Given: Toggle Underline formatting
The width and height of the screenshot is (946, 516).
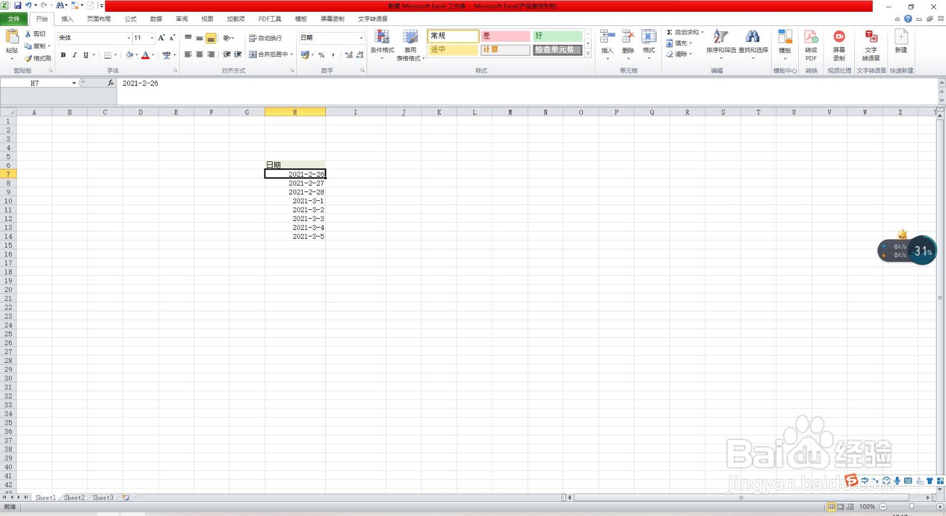Looking at the screenshot, I should pos(86,55).
